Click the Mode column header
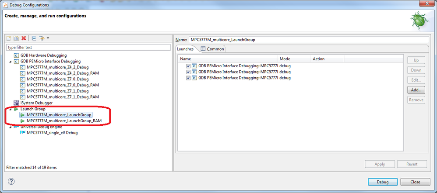Viewport: 437px width, 193px height. point(294,59)
